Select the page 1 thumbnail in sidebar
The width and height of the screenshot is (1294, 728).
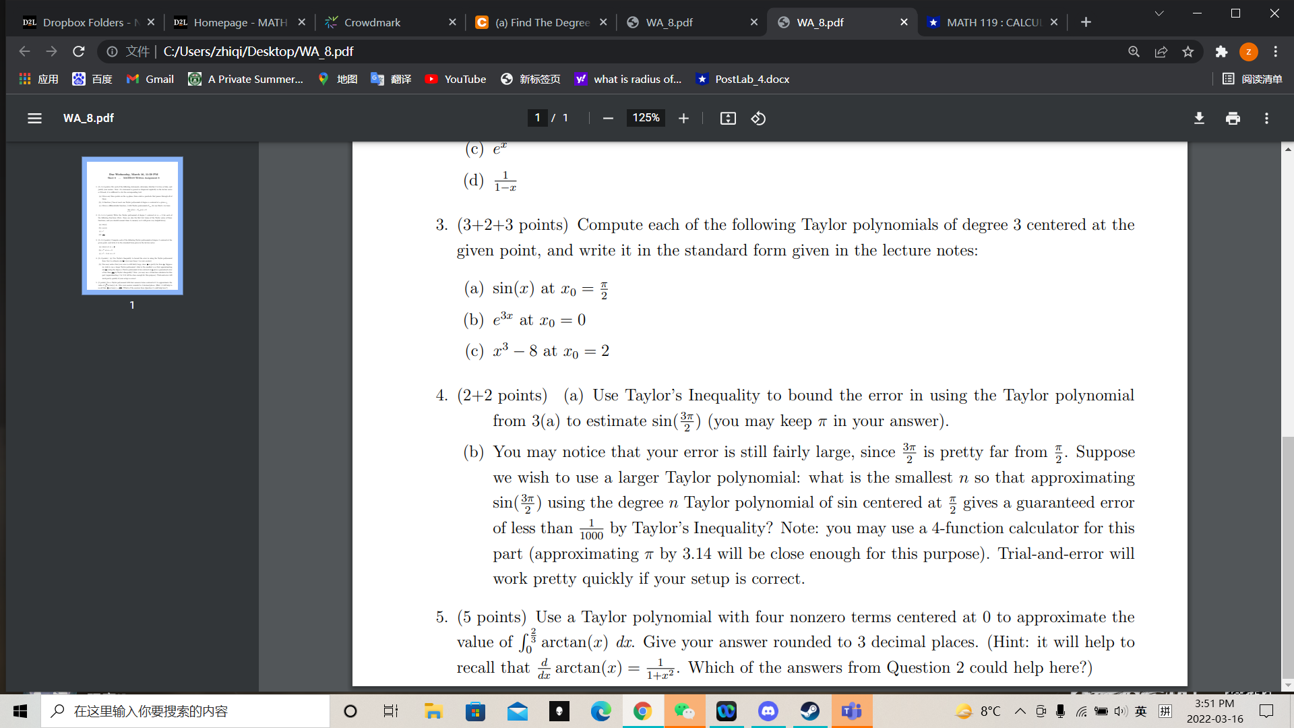point(132,226)
